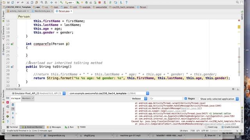Screen dimensions: 250x140
Task: Switch to the Monitors tab
Action: coord(28,98)
